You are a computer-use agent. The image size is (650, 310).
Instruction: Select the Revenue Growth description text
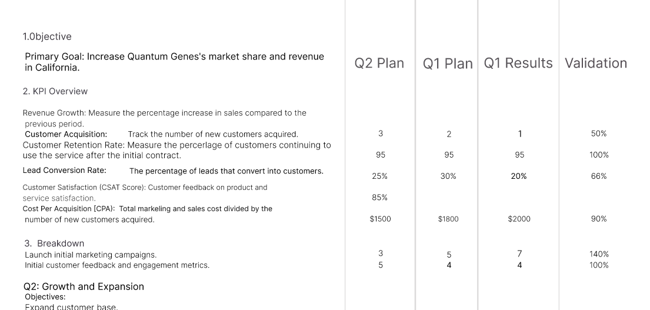165,118
